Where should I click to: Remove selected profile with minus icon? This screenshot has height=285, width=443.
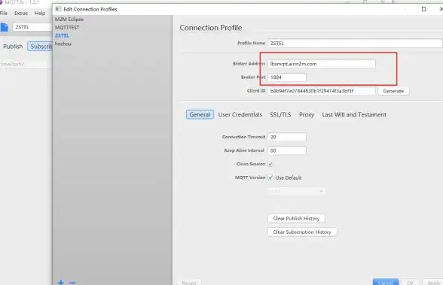point(72,283)
